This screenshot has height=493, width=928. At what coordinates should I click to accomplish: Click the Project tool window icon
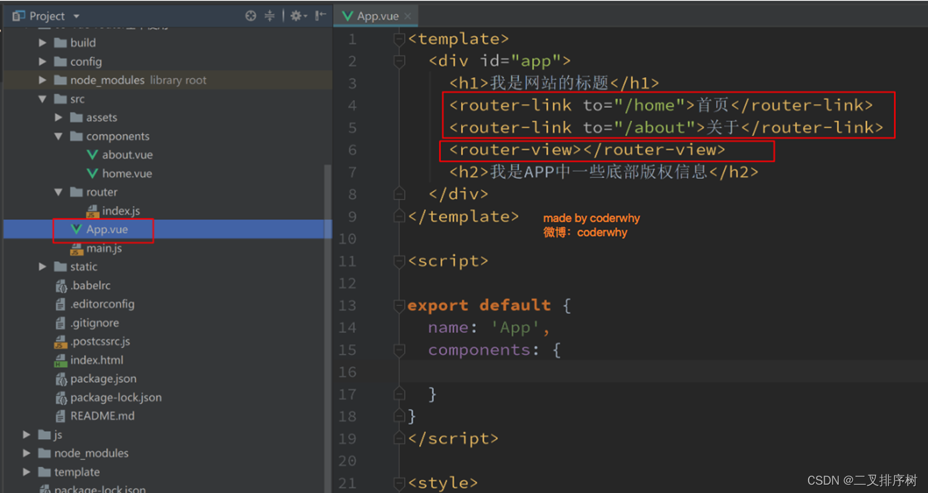coord(19,16)
